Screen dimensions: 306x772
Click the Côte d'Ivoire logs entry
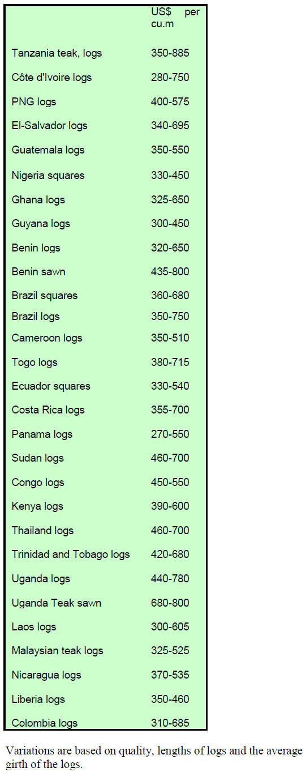pyautogui.click(x=51, y=78)
